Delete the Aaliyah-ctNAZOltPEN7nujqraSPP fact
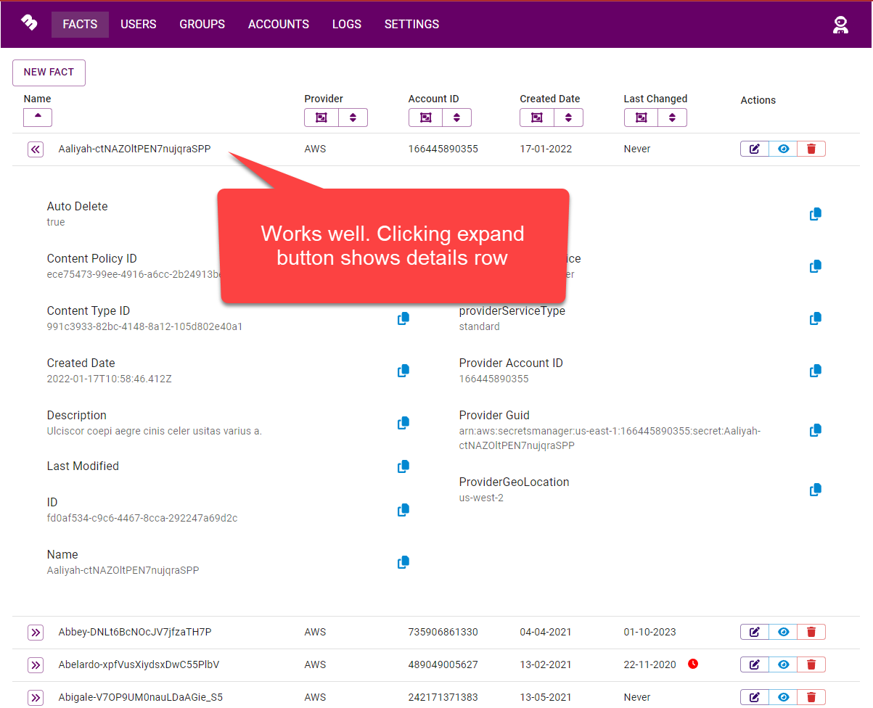Viewport: 873px width, 708px height. (811, 149)
